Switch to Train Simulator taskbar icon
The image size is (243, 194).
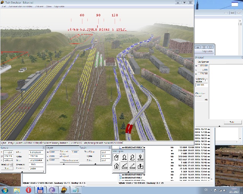point(64,190)
